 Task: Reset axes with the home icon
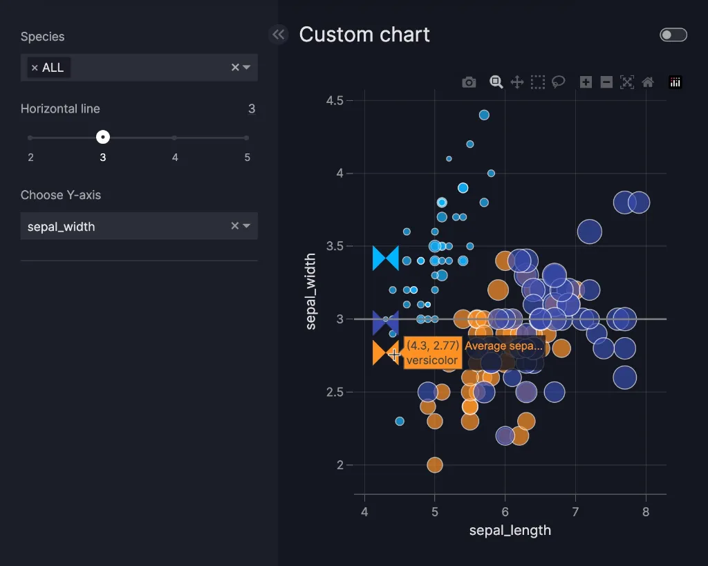tap(648, 82)
